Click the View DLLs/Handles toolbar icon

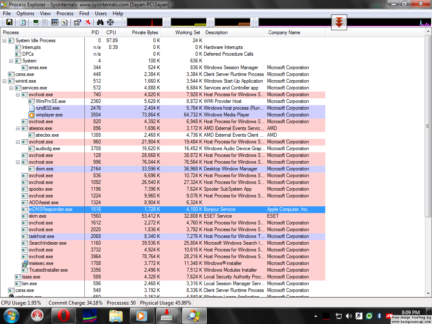[x=65, y=22]
